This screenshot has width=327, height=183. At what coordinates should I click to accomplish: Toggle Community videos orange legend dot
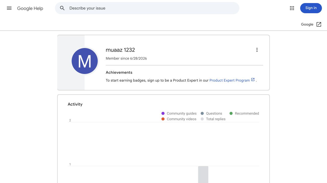pyautogui.click(x=163, y=119)
